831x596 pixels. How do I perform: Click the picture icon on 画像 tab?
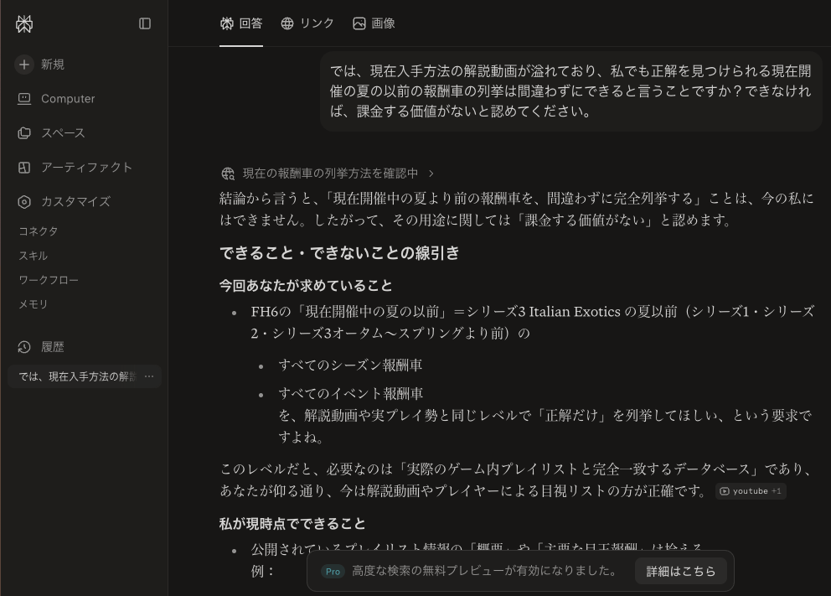[359, 23]
